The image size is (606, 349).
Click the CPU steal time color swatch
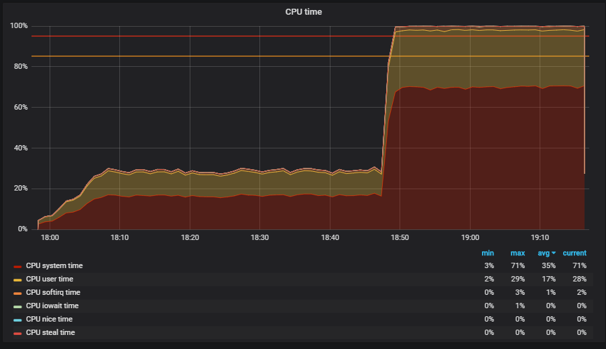(17, 333)
